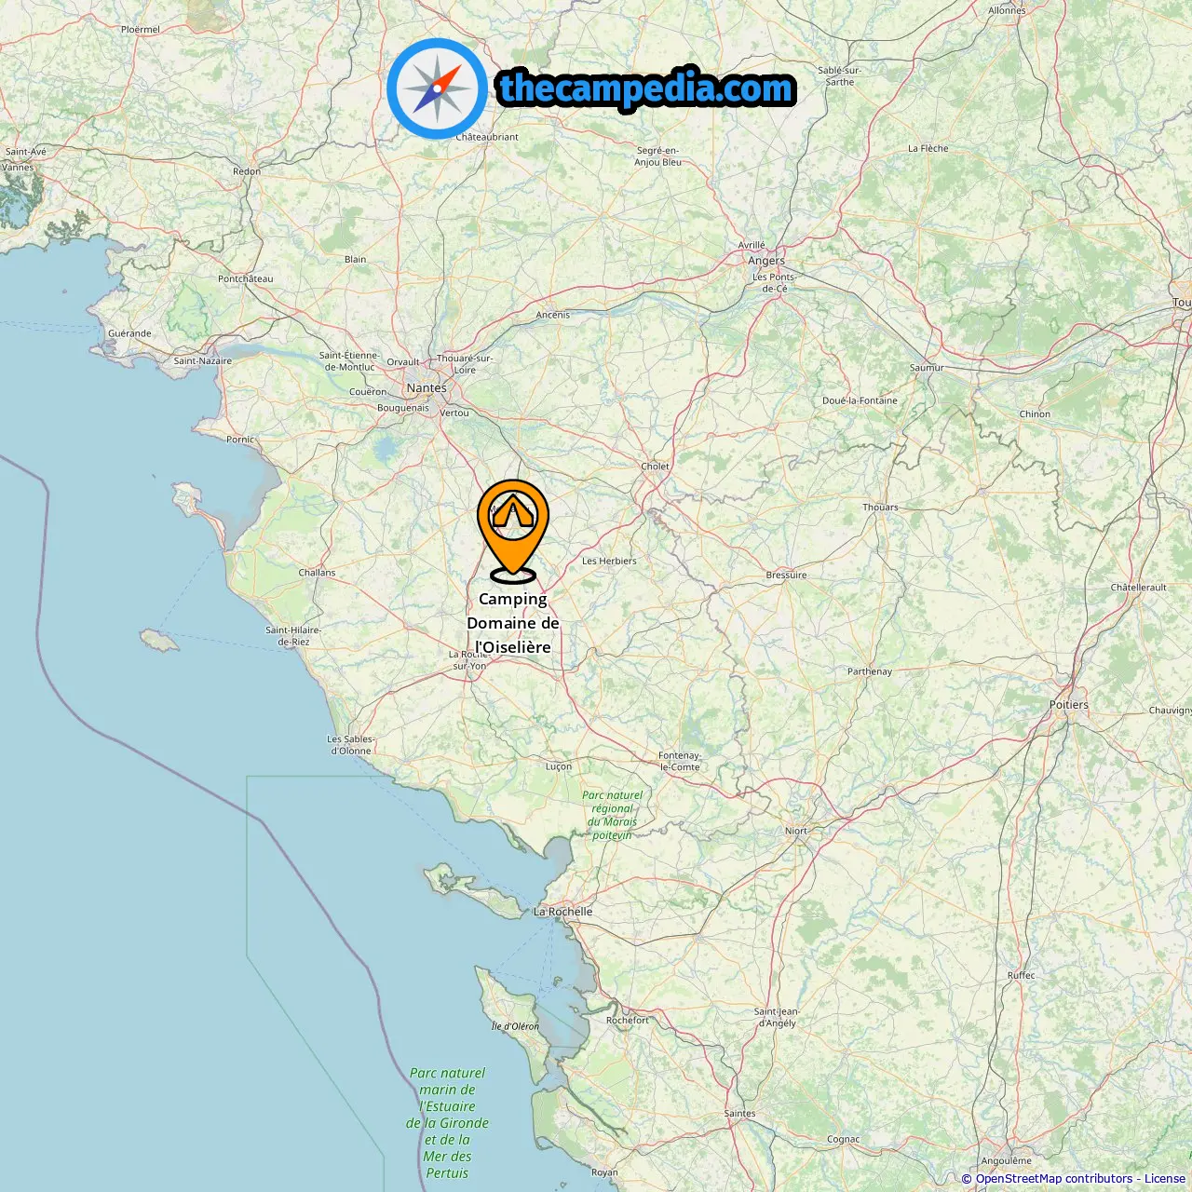Click the Niort town label
This screenshot has width=1192, height=1192.
click(x=796, y=831)
